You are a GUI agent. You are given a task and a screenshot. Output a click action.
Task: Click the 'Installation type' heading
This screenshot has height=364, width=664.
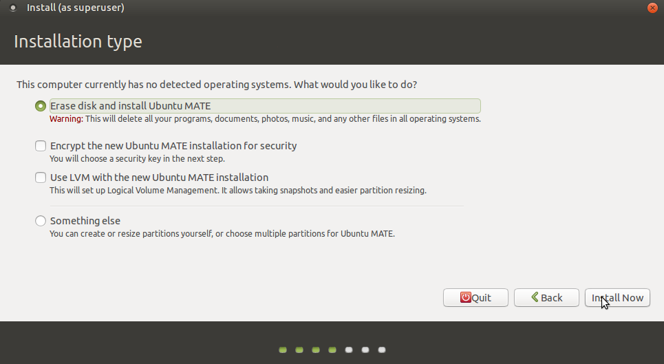pyautogui.click(x=78, y=41)
